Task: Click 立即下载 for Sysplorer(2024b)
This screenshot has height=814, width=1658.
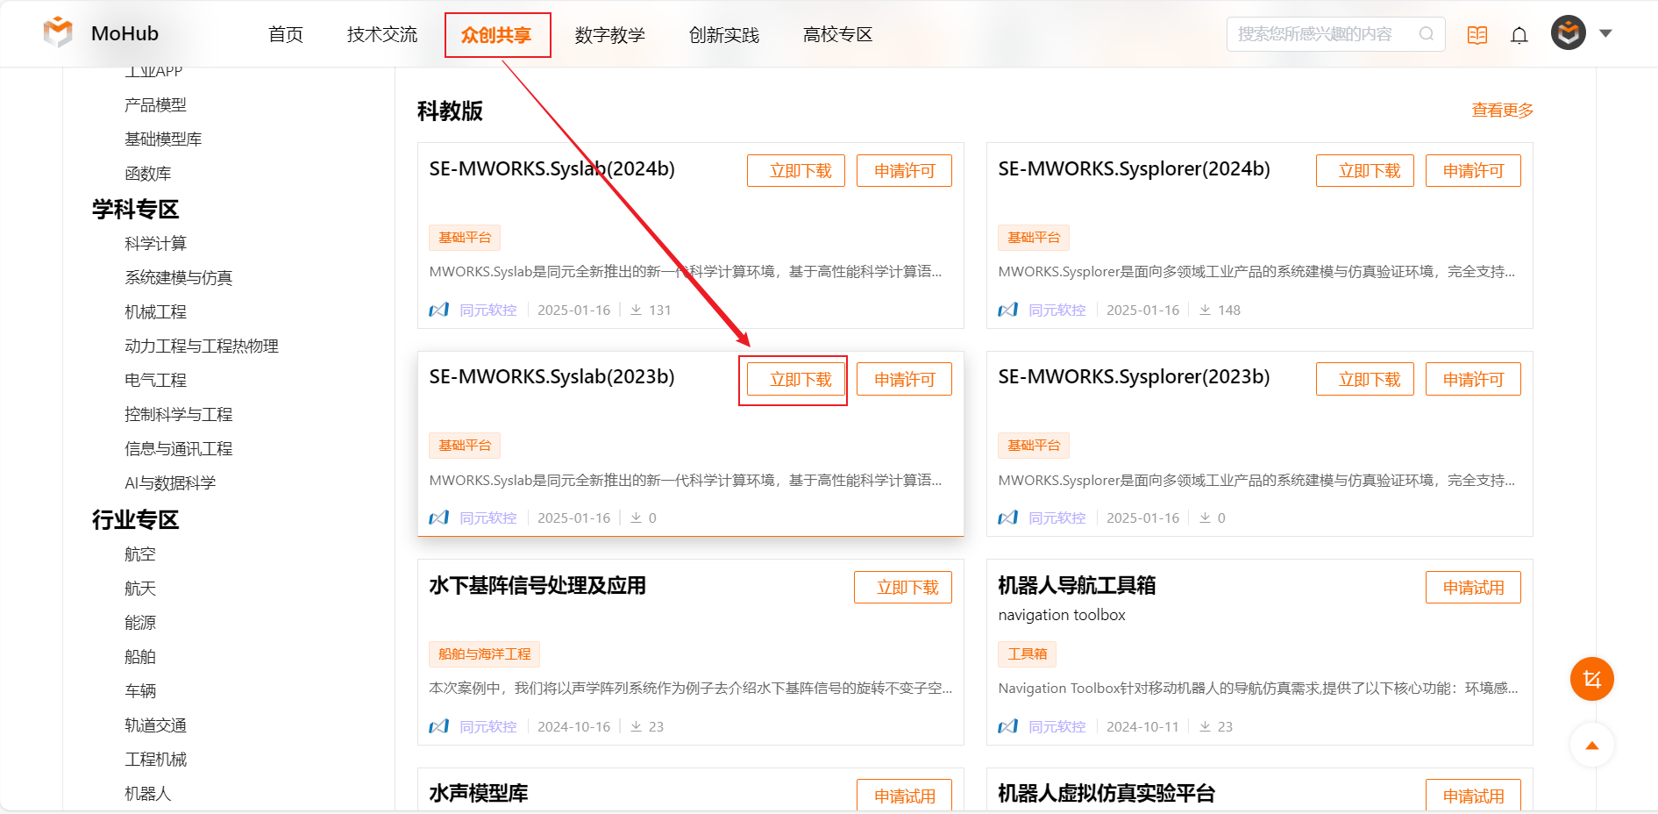Action: pos(1365,170)
